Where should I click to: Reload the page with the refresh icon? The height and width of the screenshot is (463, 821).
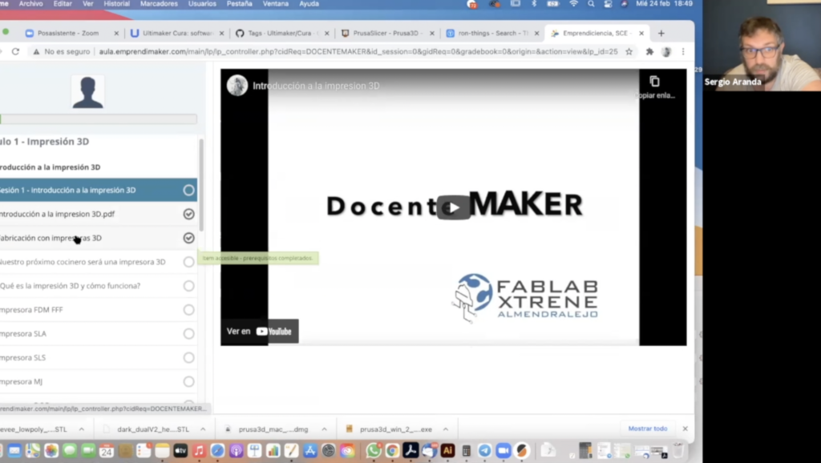coord(16,51)
